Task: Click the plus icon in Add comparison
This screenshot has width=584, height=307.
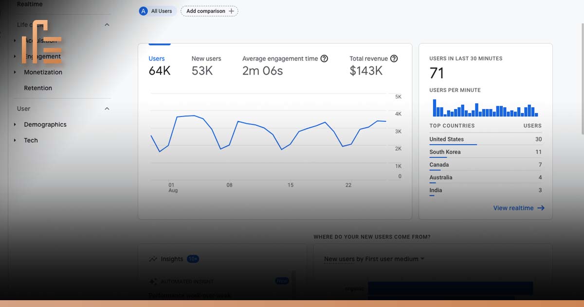Action: coord(231,11)
